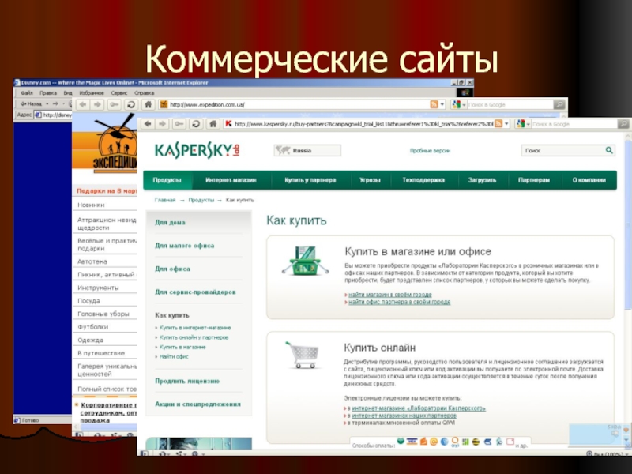
Task: Focus Google search box in Expedition window
Action: tap(510, 105)
